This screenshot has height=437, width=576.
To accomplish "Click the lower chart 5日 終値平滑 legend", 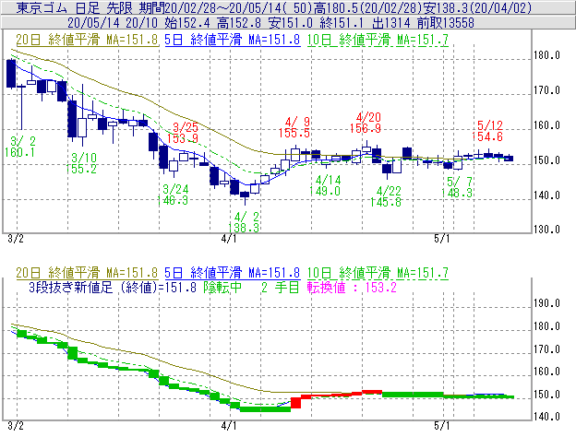I will click(233, 273).
